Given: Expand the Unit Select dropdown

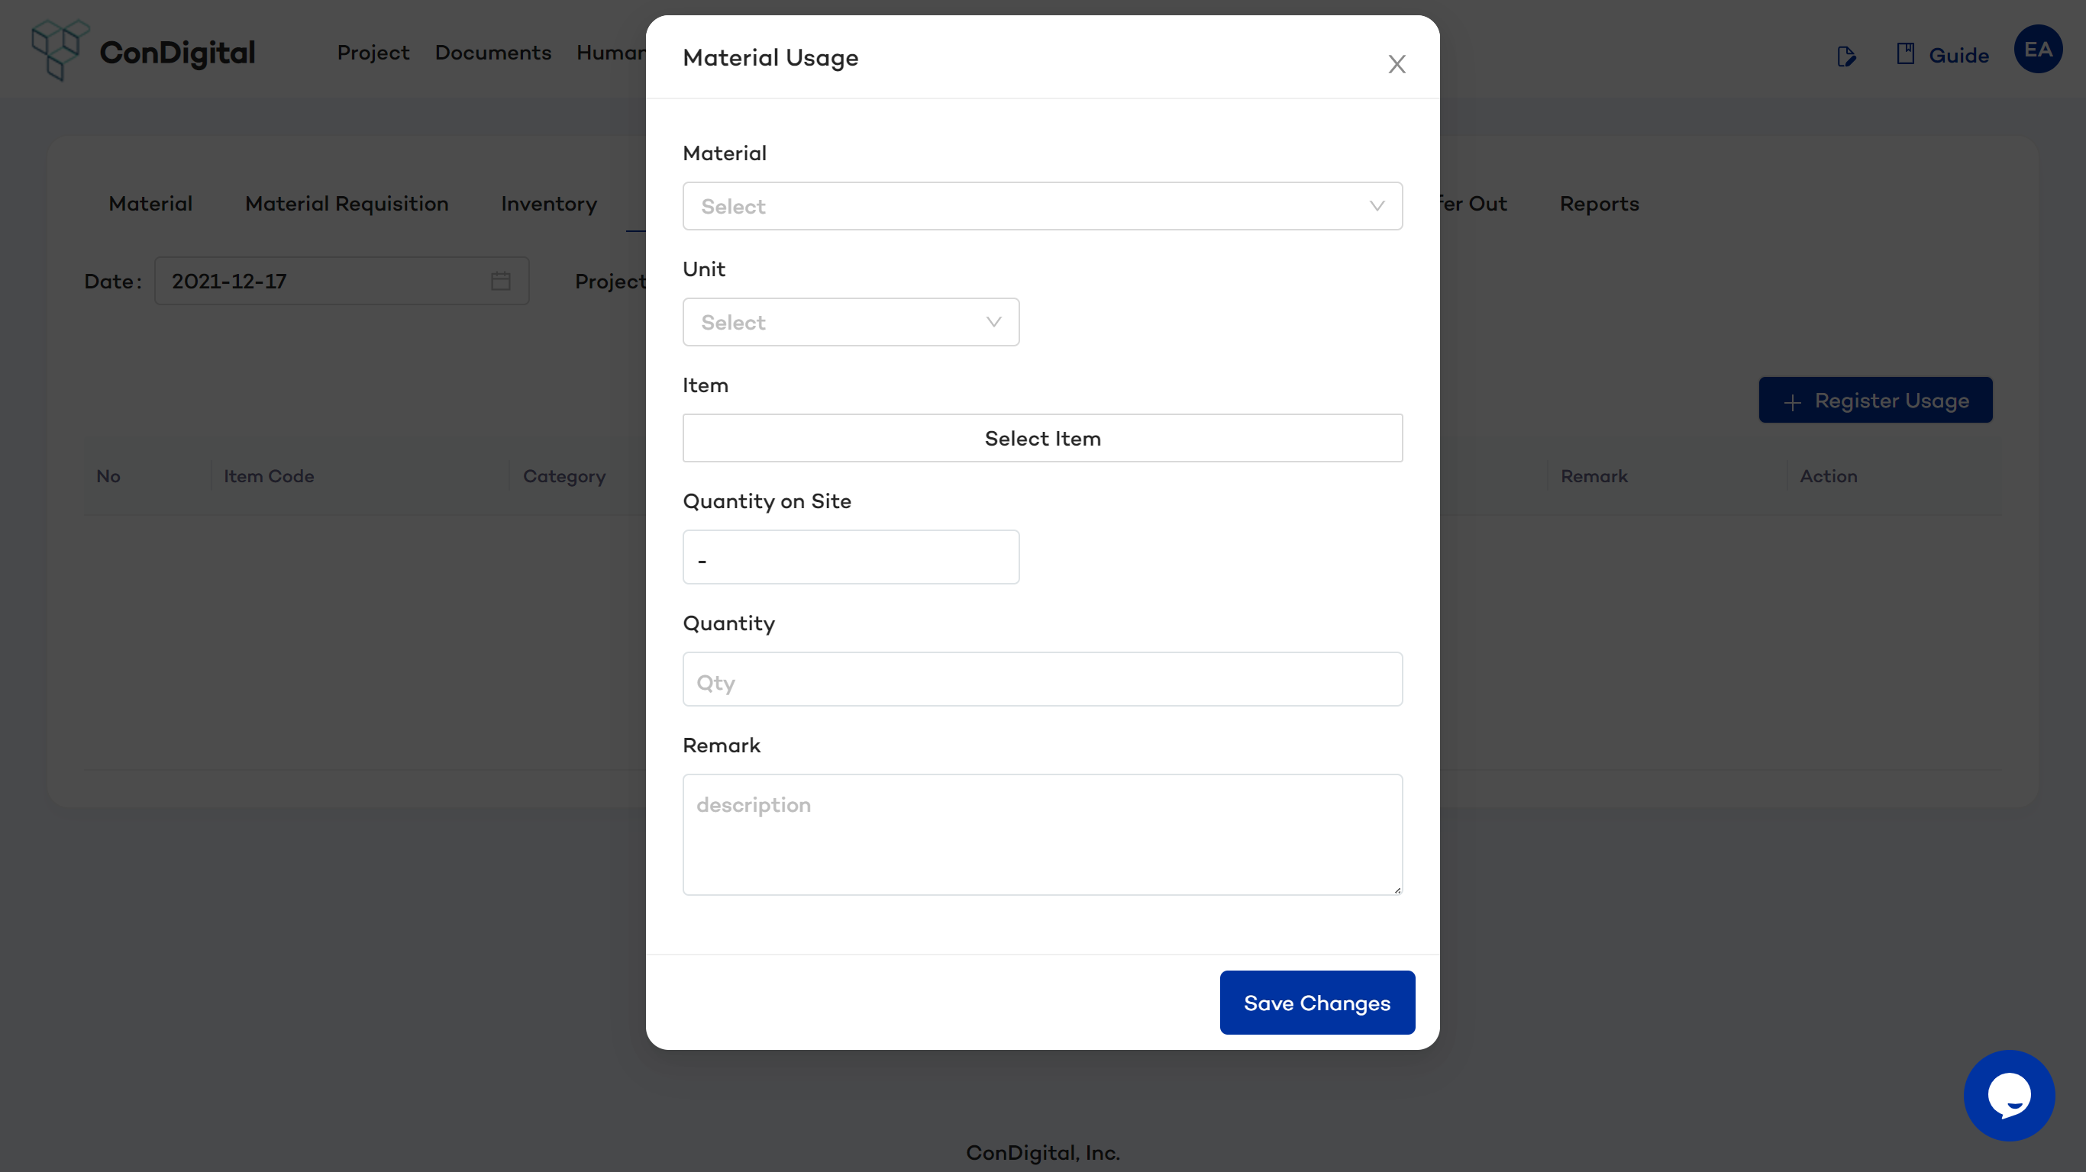Looking at the screenshot, I should [851, 322].
